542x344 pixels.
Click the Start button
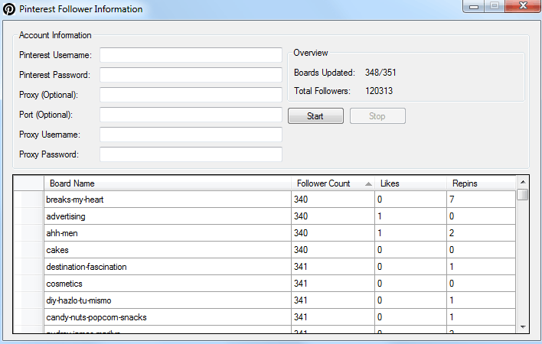click(315, 116)
